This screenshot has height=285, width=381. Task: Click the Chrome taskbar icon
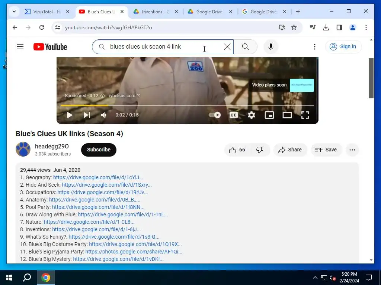(x=46, y=278)
